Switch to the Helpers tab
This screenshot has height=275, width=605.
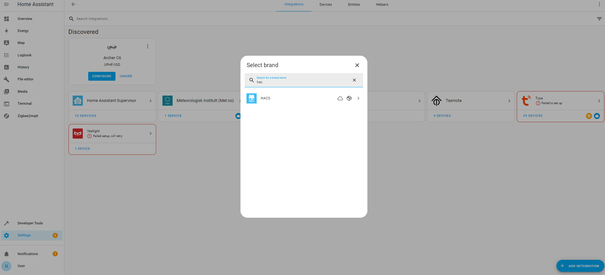tap(382, 4)
